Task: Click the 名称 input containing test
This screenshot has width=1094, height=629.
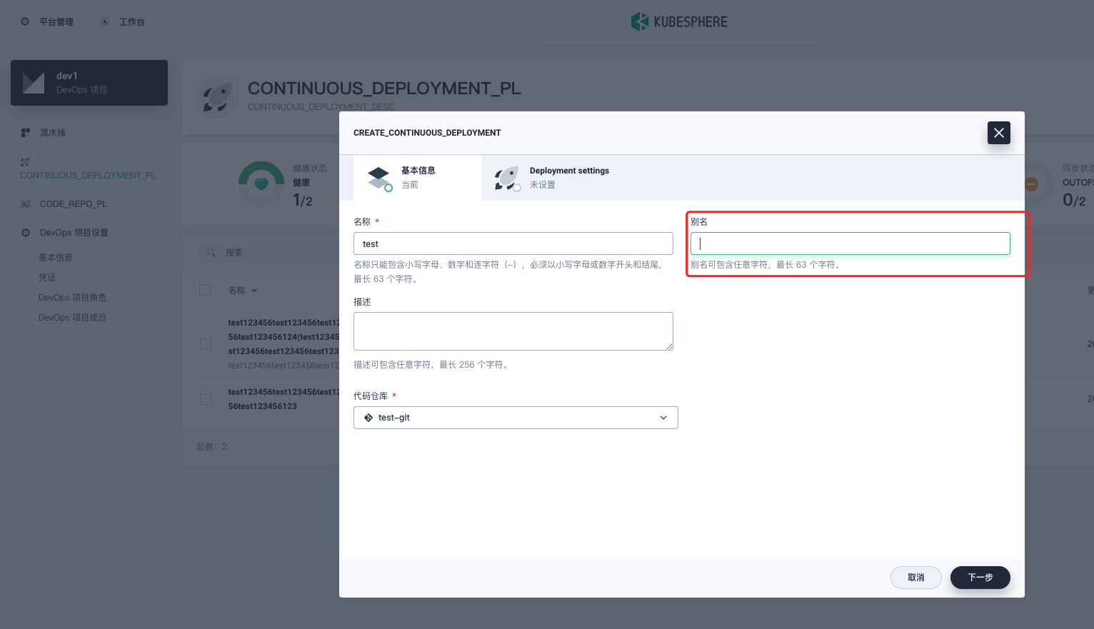Action: pos(513,243)
